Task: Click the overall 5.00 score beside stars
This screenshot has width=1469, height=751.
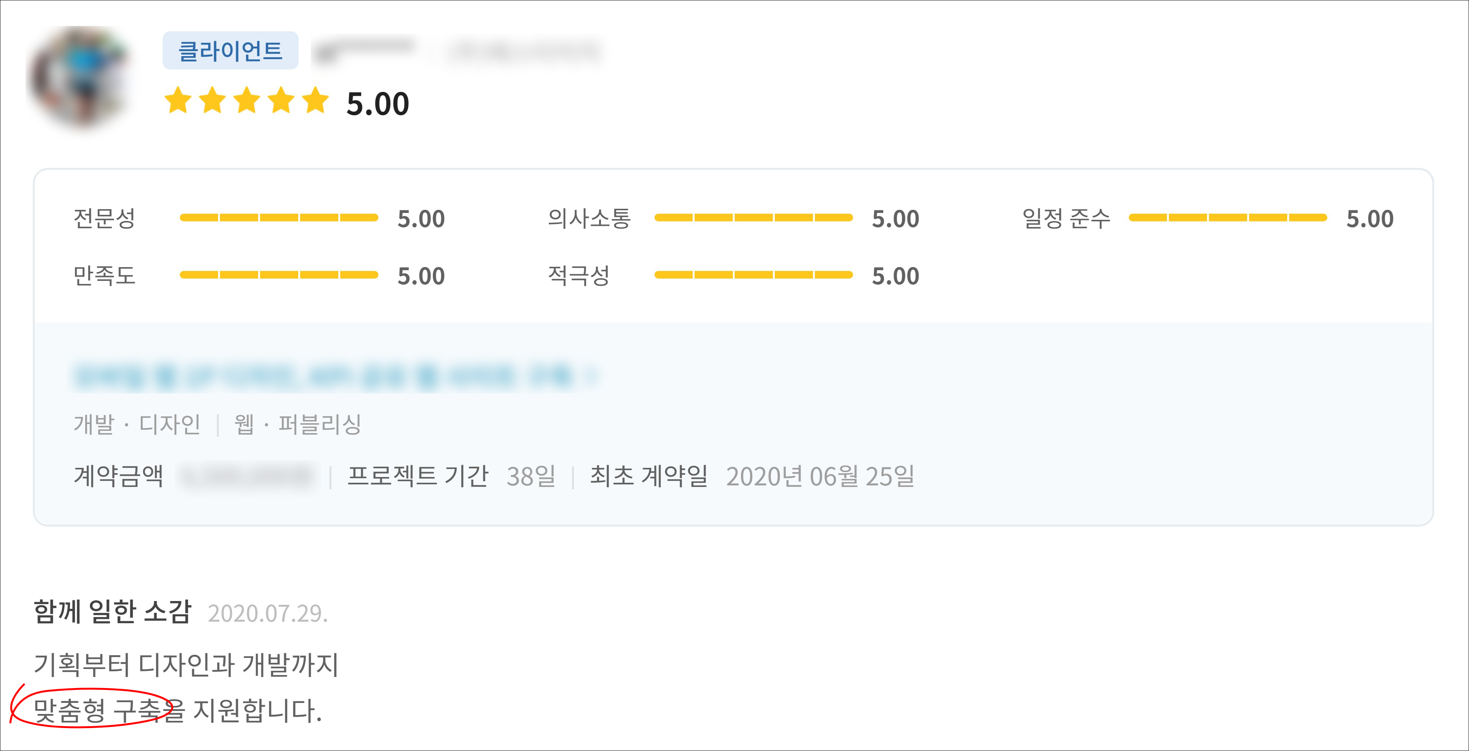Action: [x=378, y=104]
